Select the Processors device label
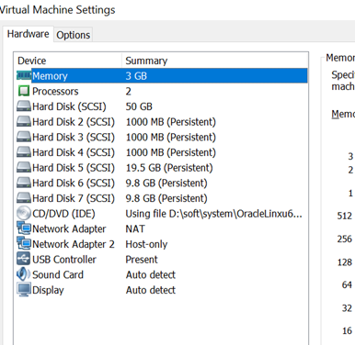Screen dimensions: 355x345 pos(55,92)
